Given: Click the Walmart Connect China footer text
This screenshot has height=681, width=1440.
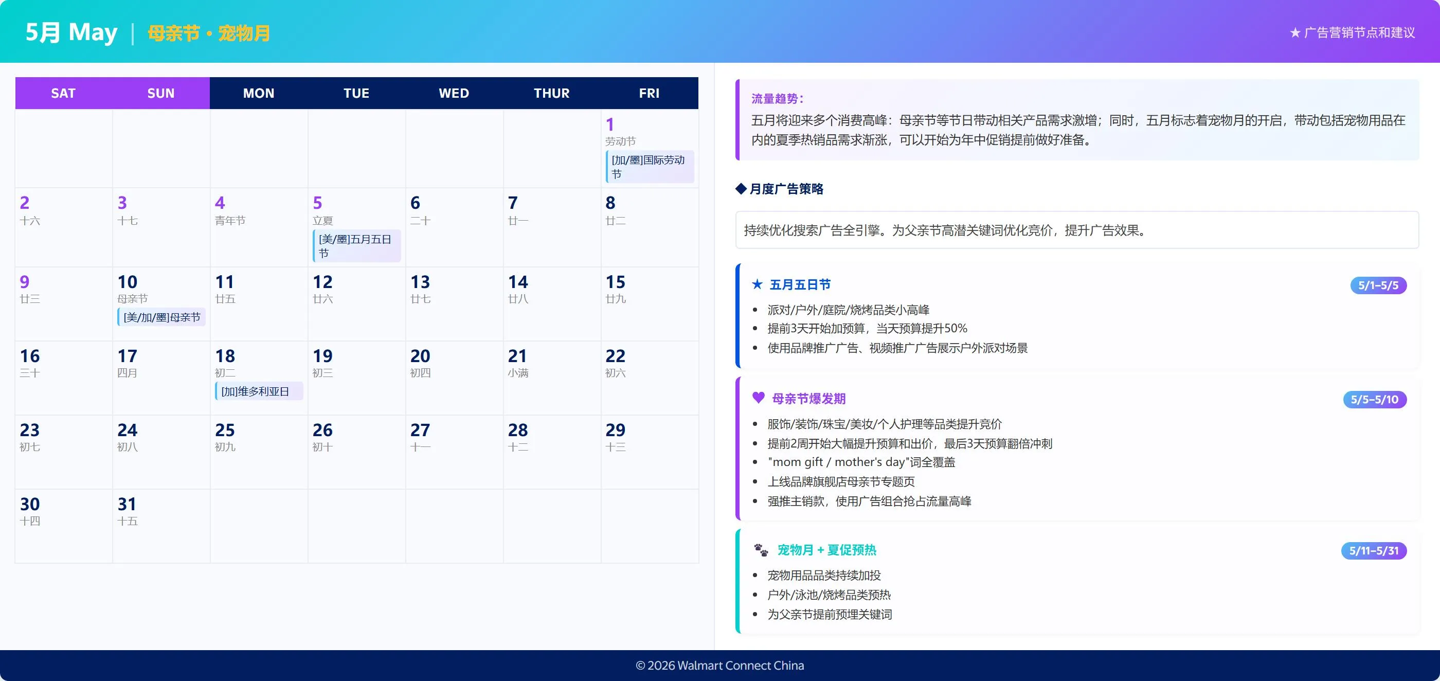Looking at the screenshot, I should pyautogui.click(x=719, y=666).
